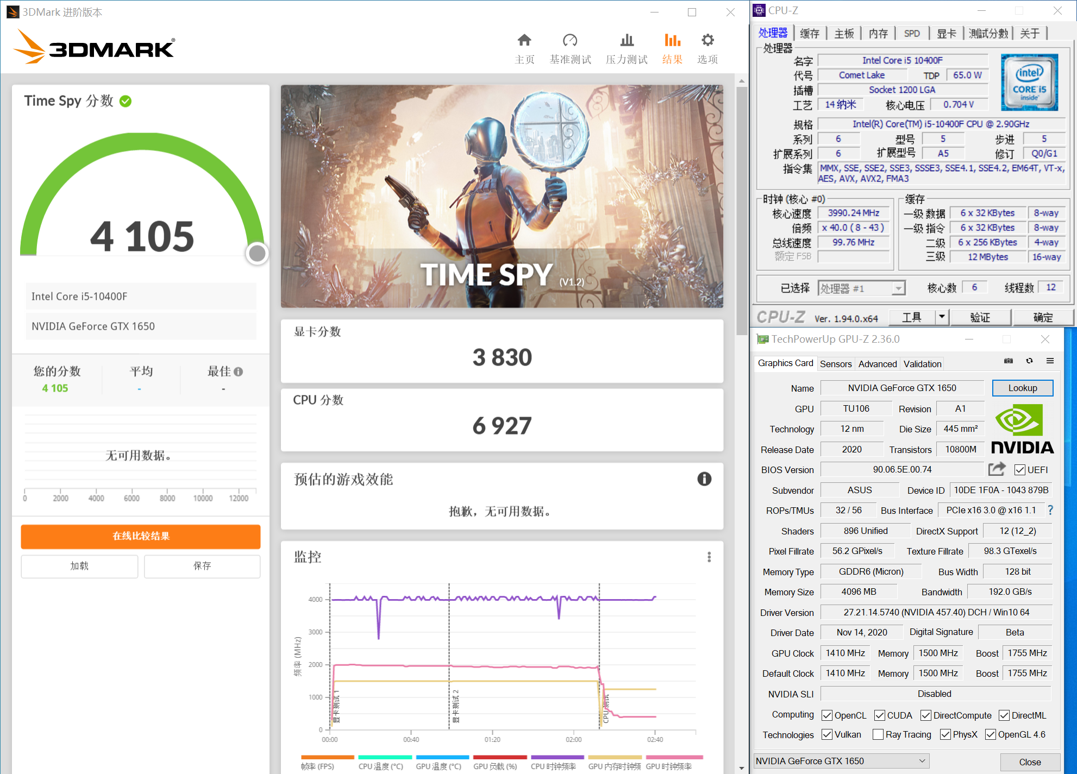Toggle the OpenCL checkbox
1077x774 pixels.
pos(827,715)
